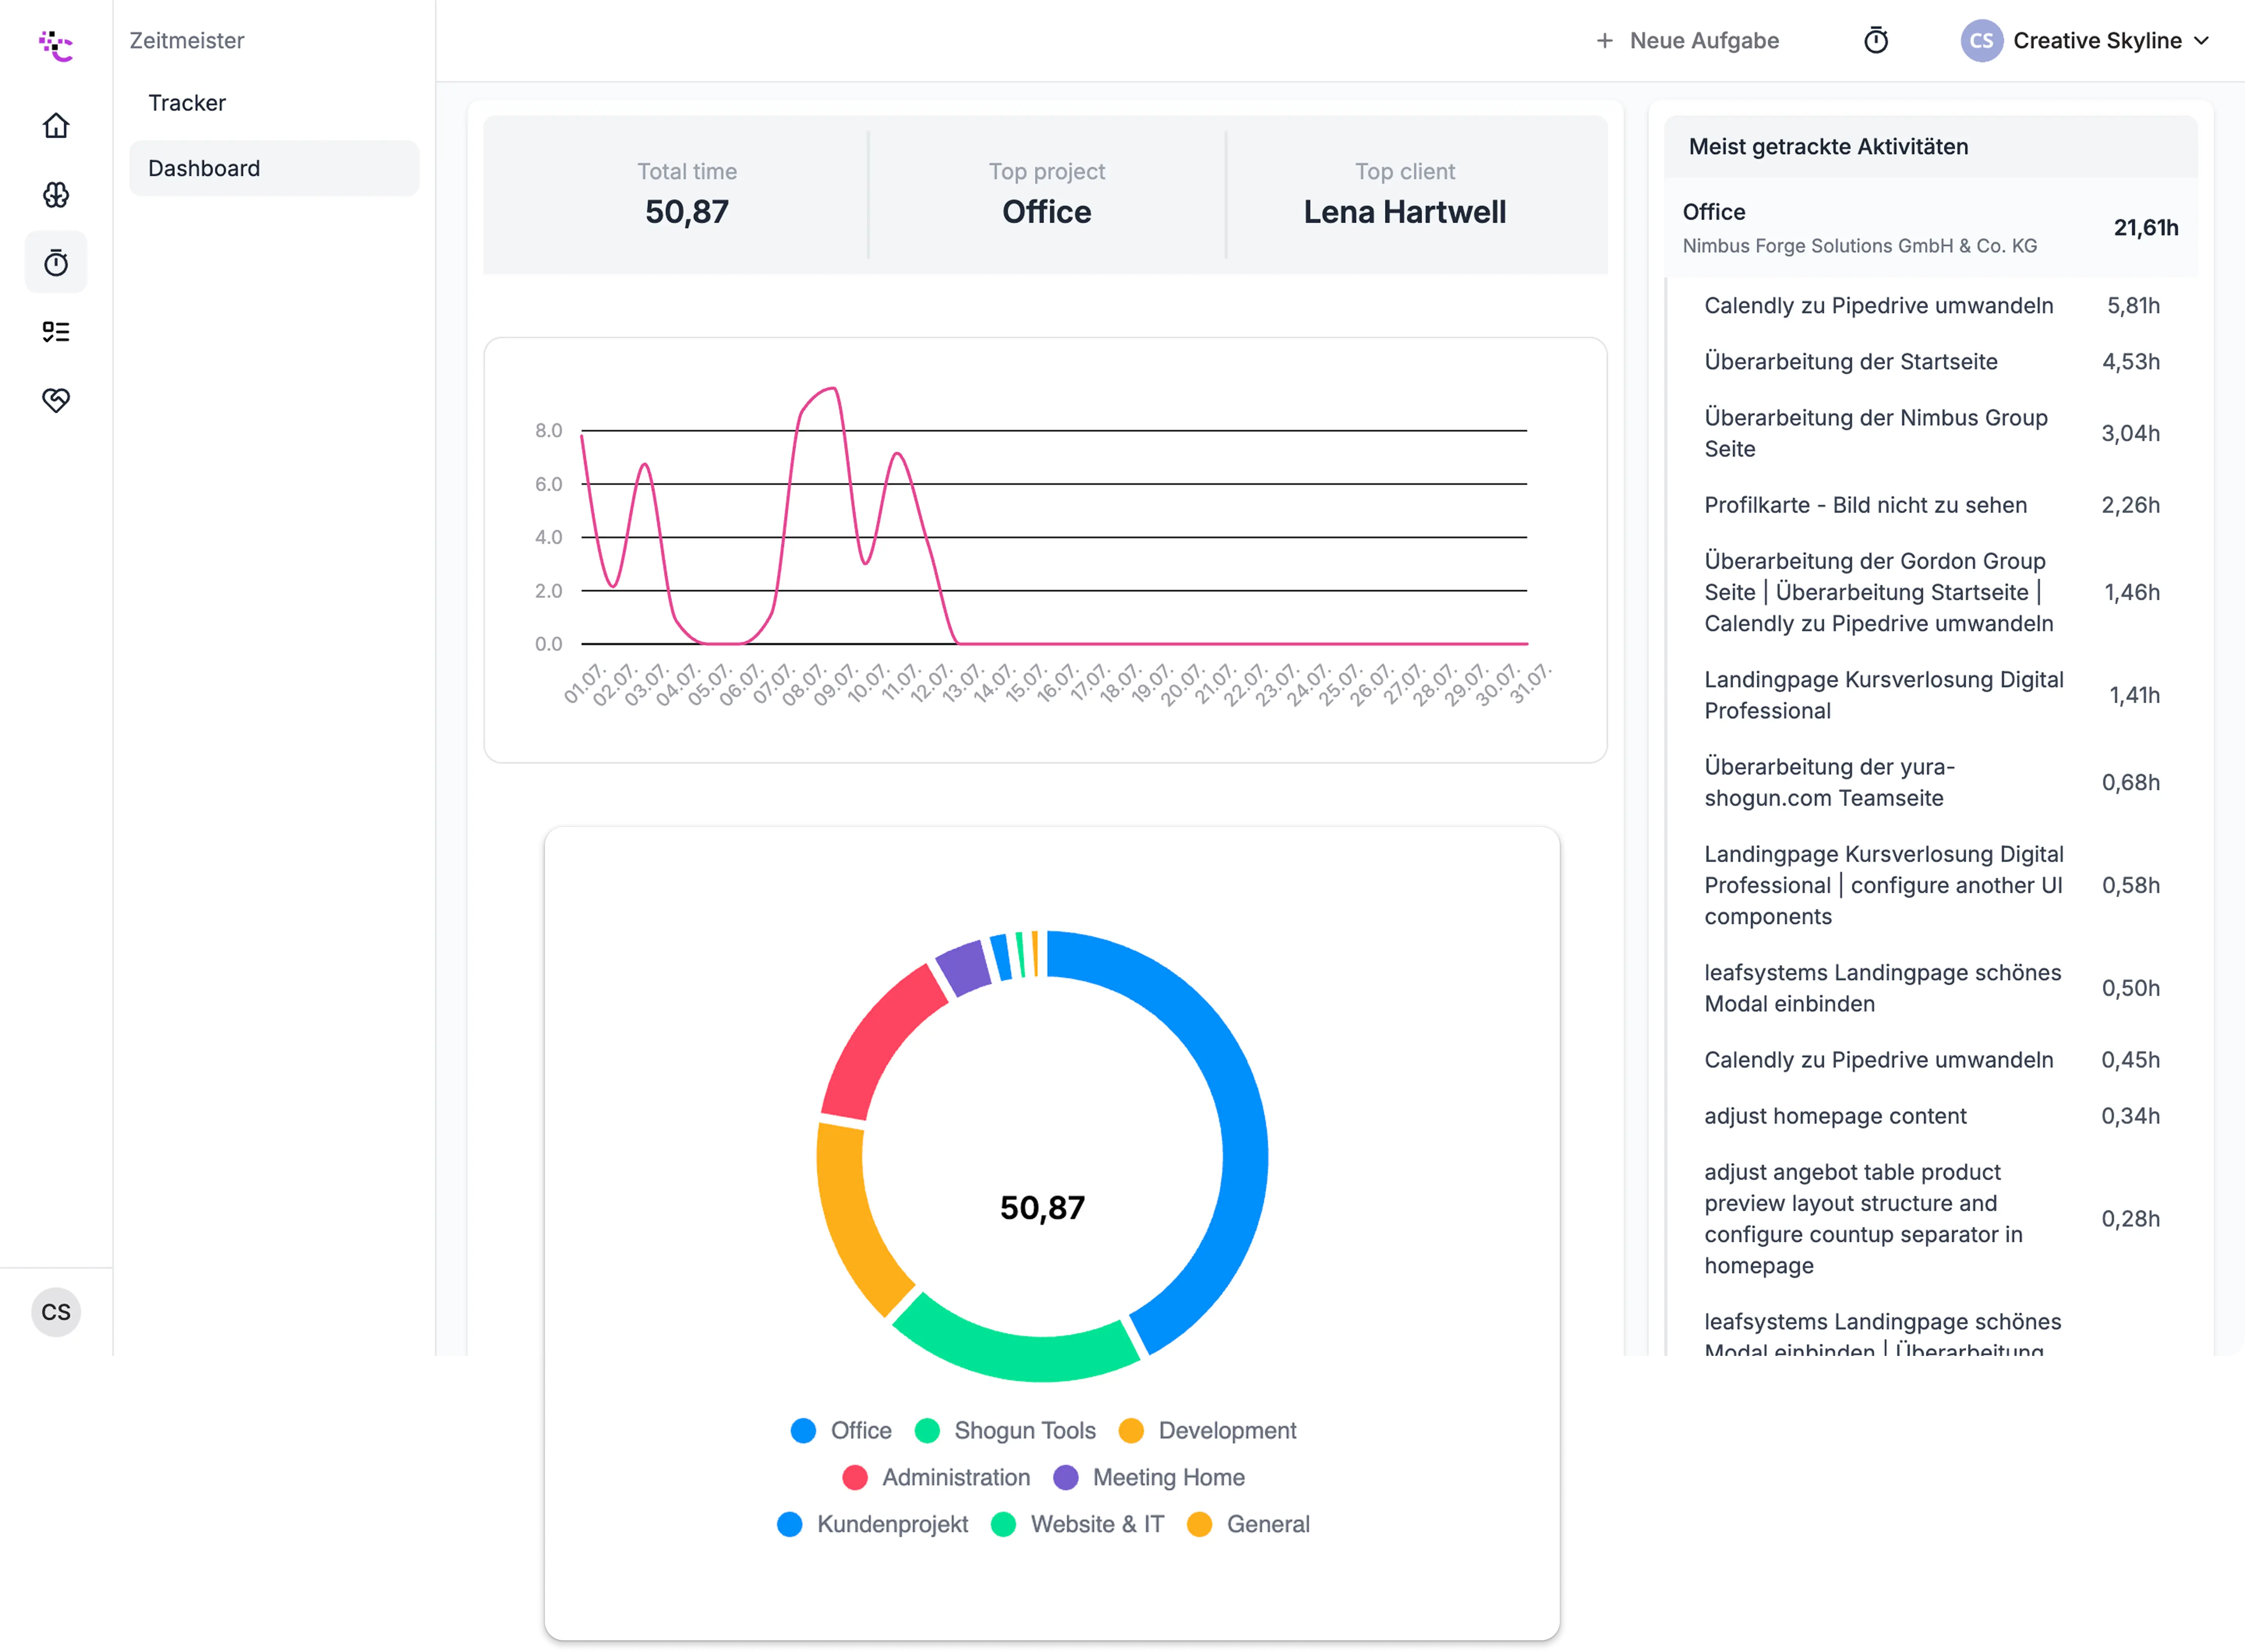The height and width of the screenshot is (1652, 2245).
Task: Start timer via top bar stopwatch
Action: coord(1876,41)
